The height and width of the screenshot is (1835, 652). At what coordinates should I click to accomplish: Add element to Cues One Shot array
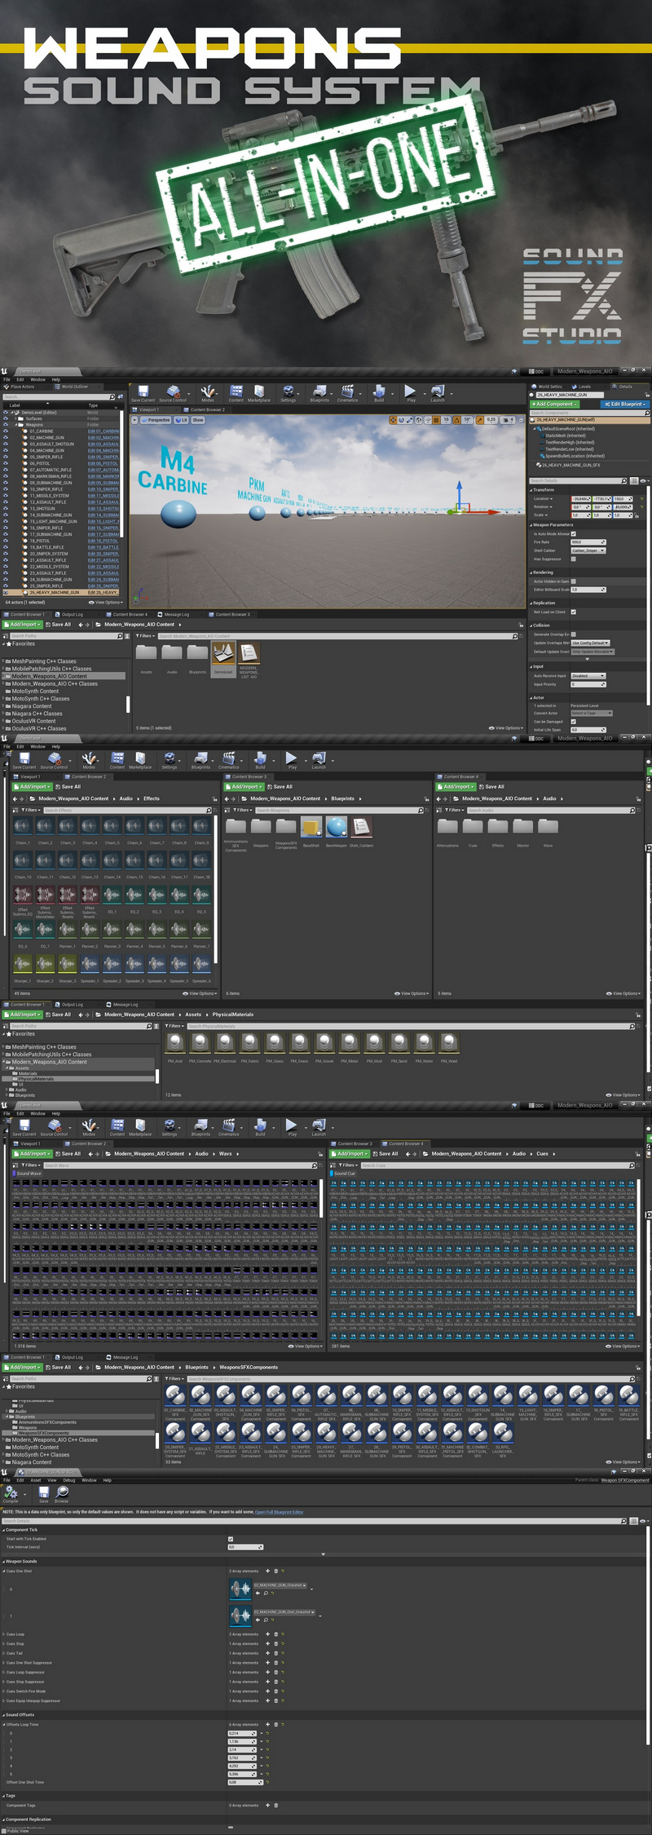point(267,1571)
